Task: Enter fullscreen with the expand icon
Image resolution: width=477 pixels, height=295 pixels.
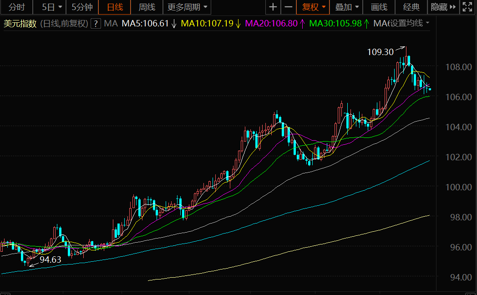Action: coord(467,7)
